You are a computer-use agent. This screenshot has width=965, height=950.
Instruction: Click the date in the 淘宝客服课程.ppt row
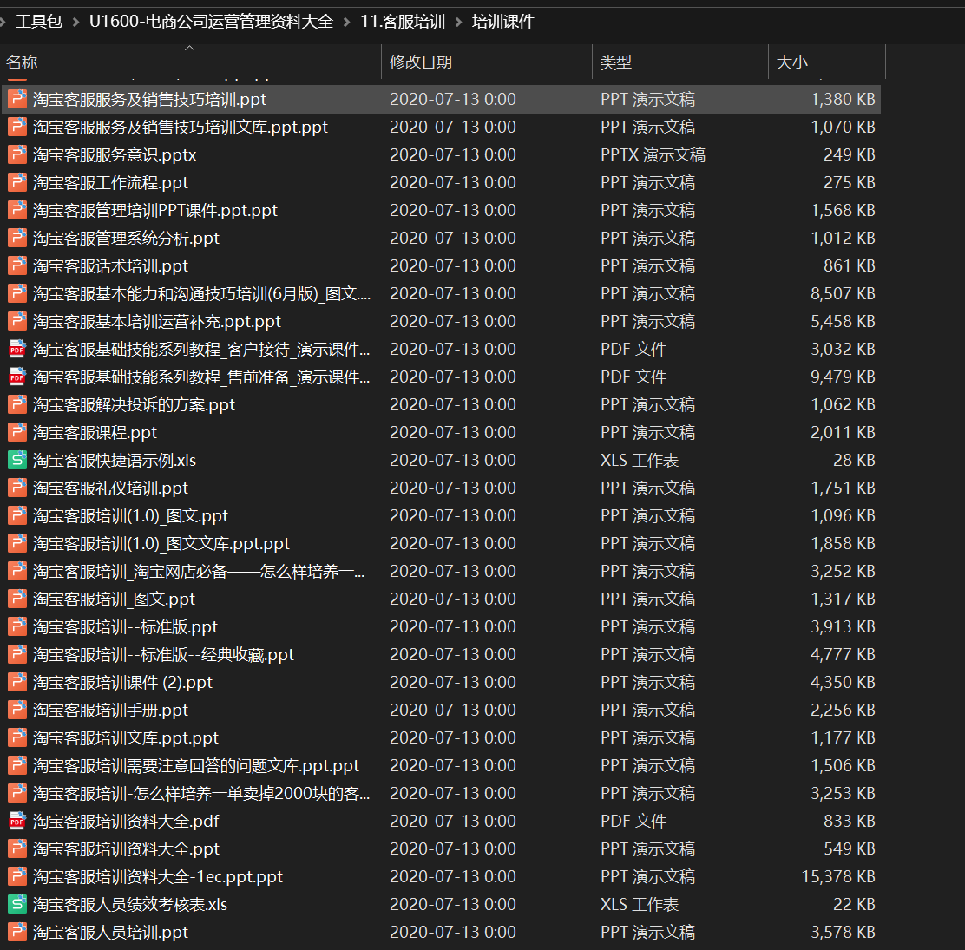pos(453,433)
